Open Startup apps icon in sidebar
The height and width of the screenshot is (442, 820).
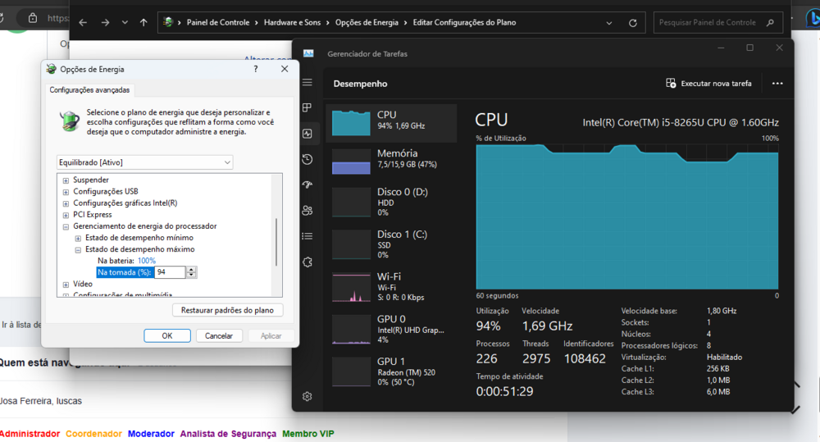307,185
